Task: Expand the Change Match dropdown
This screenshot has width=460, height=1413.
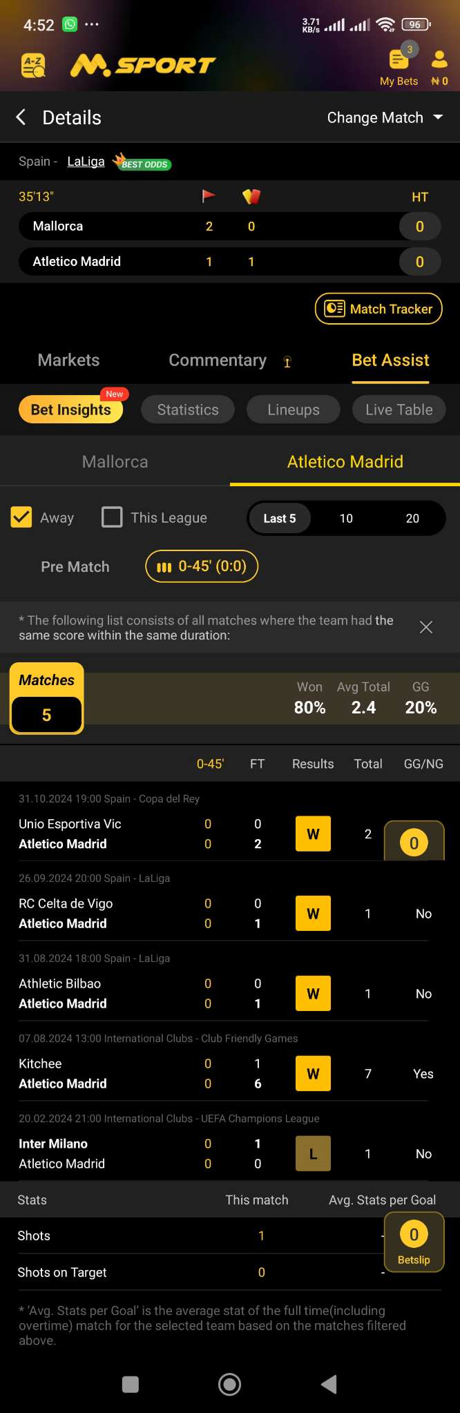Action: pyautogui.click(x=385, y=117)
